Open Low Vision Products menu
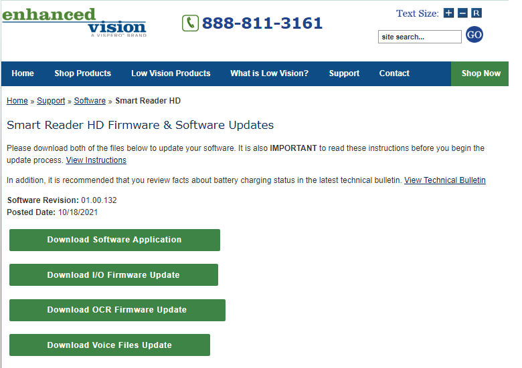The width and height of the screenshot is (522, 368). coord(171,73)
